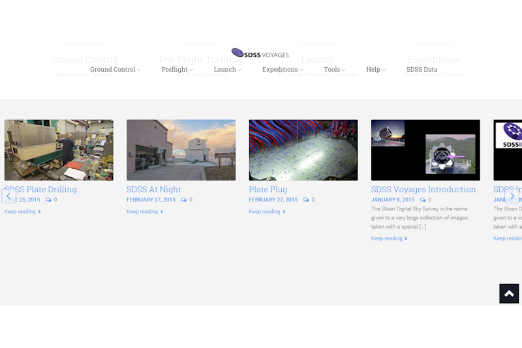Screen dimensions: 522x348
Task: Jump back to top with arrow button
Action: tap(509, 293)
